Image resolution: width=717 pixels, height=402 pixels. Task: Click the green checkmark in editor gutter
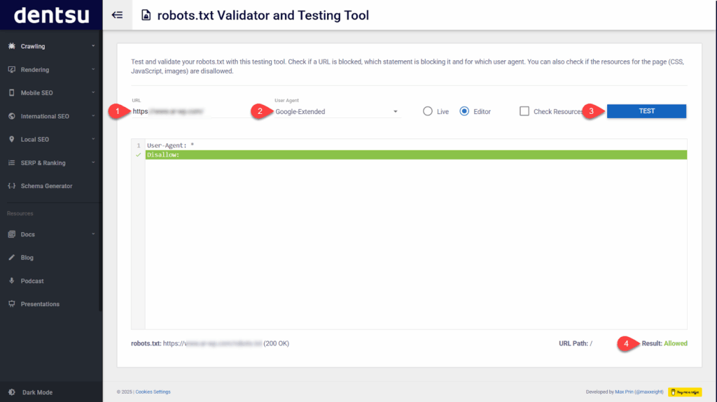coord(138,155)
